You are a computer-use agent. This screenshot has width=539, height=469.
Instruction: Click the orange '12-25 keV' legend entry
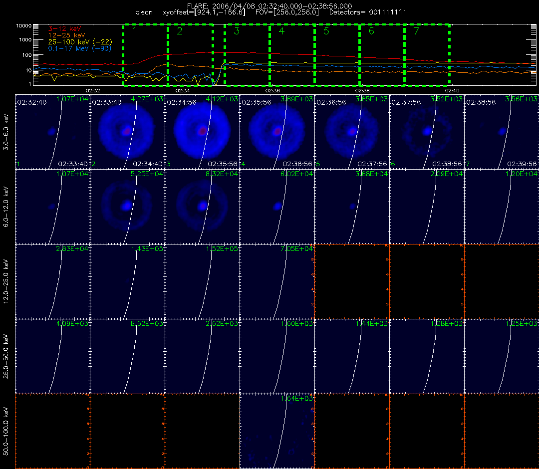[66, 35]
